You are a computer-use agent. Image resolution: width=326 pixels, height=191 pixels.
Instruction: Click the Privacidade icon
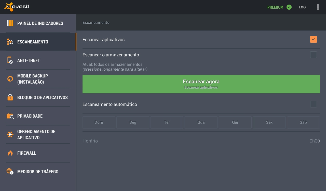pyautogui.click(x=10, y=116)
